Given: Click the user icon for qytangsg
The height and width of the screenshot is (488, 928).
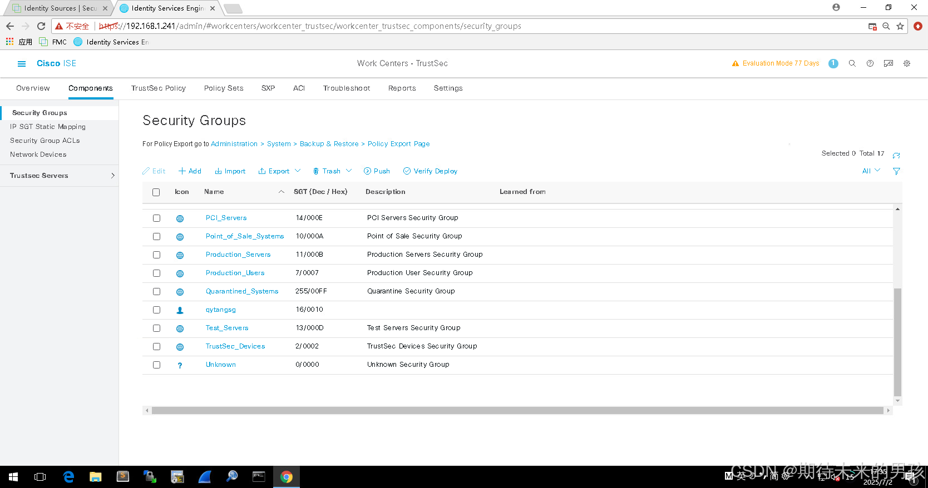Looking at the screenshot, I should coord(180,310).
